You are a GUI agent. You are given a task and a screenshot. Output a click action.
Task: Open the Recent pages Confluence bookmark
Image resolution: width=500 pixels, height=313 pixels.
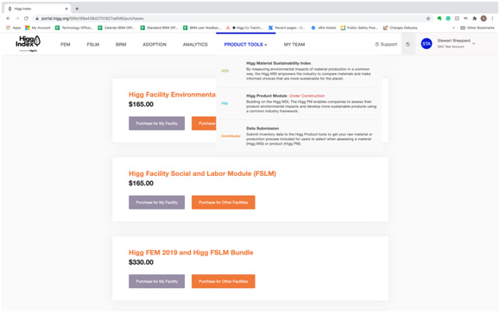(x=287, y=28)
